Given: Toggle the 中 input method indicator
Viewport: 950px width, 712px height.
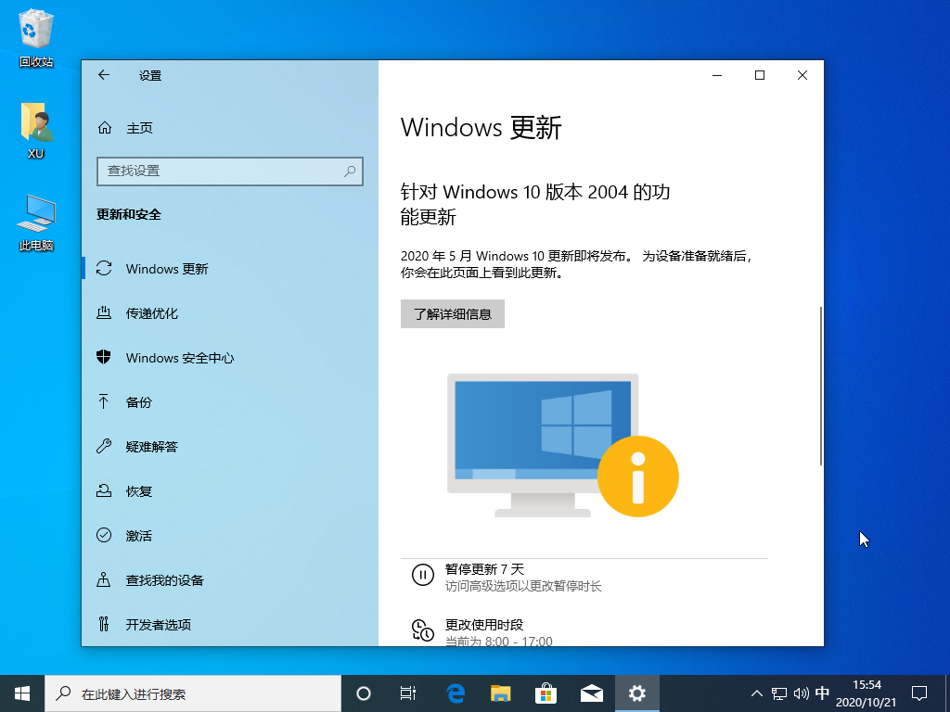Looking at the screenshot, I should (x=823, y=693).
